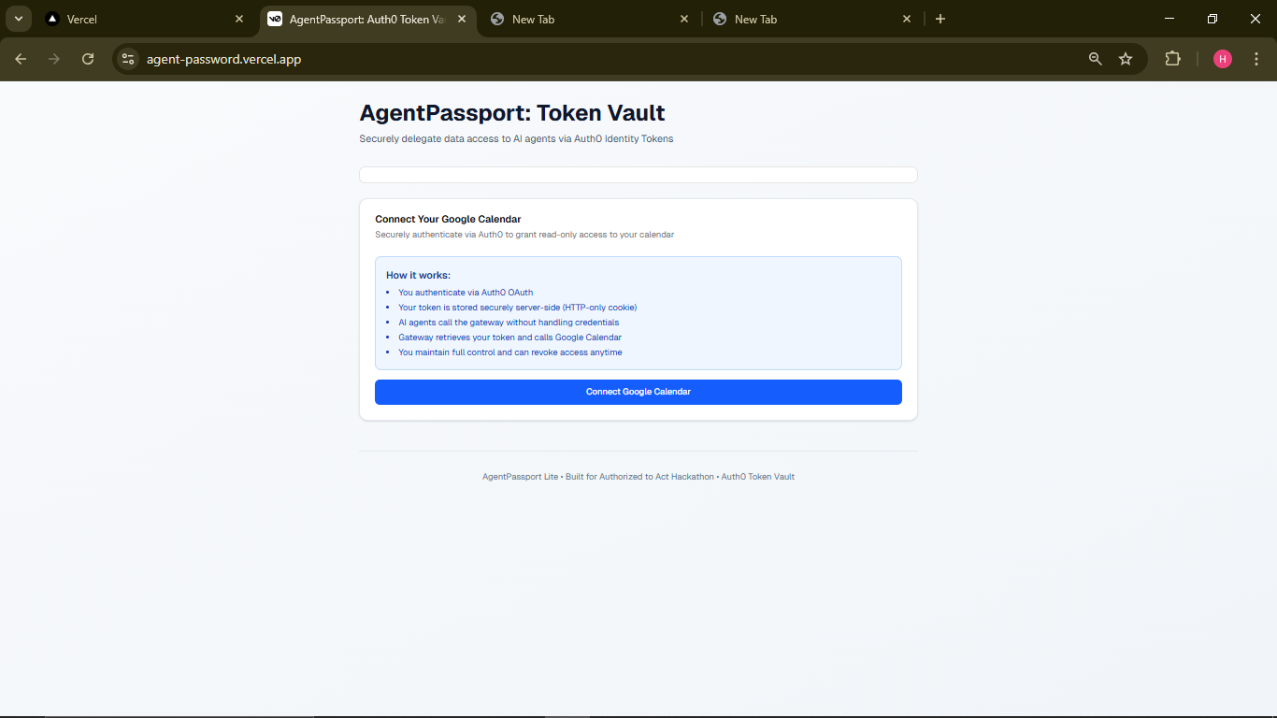Open the tab search dropdown arrow
Screen dimensions: 1277x718
pos(18,19)
